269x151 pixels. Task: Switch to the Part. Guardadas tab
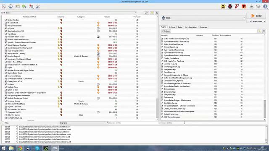[191, 27]
